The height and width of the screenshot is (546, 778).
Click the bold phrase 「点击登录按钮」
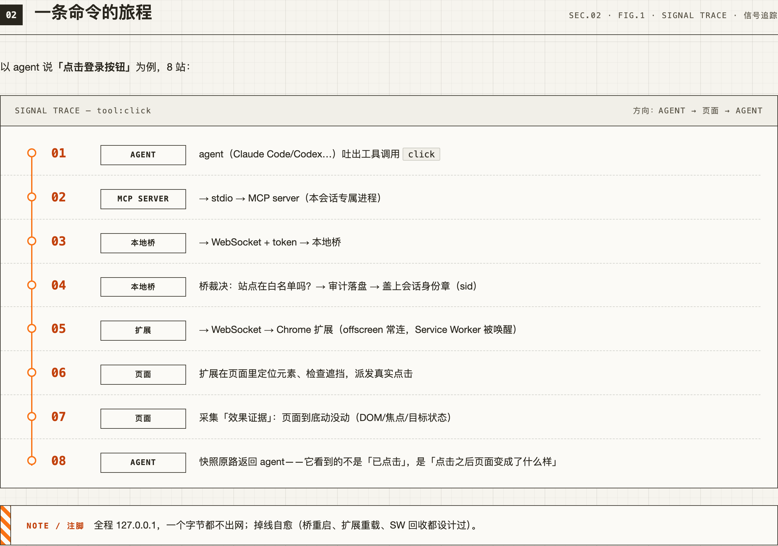coord(94,67)
